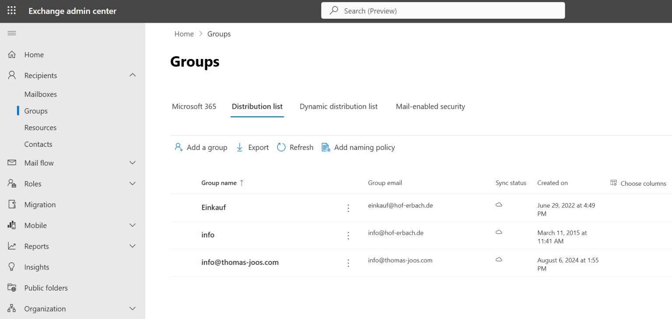
Task: Click the Refresh icon above the group list
Action: 281,147
